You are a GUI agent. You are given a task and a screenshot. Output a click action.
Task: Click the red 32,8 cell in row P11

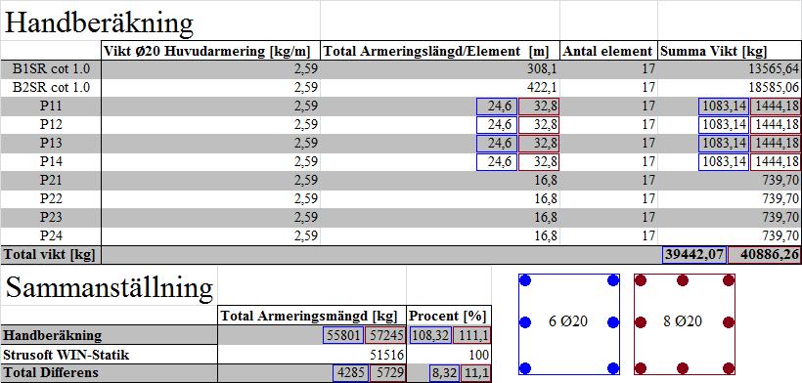point(539,106)
